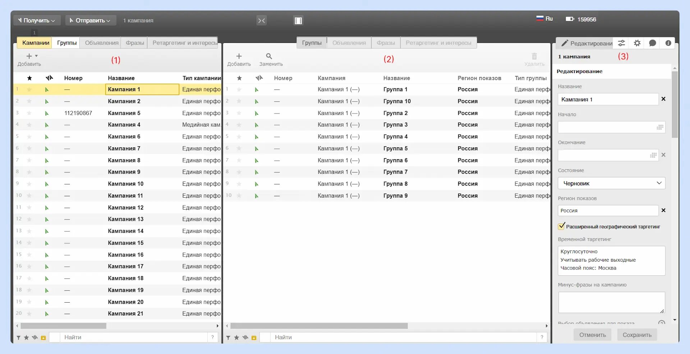
Task: Open the Окончание date picker calendar
Action: [653, 155]
